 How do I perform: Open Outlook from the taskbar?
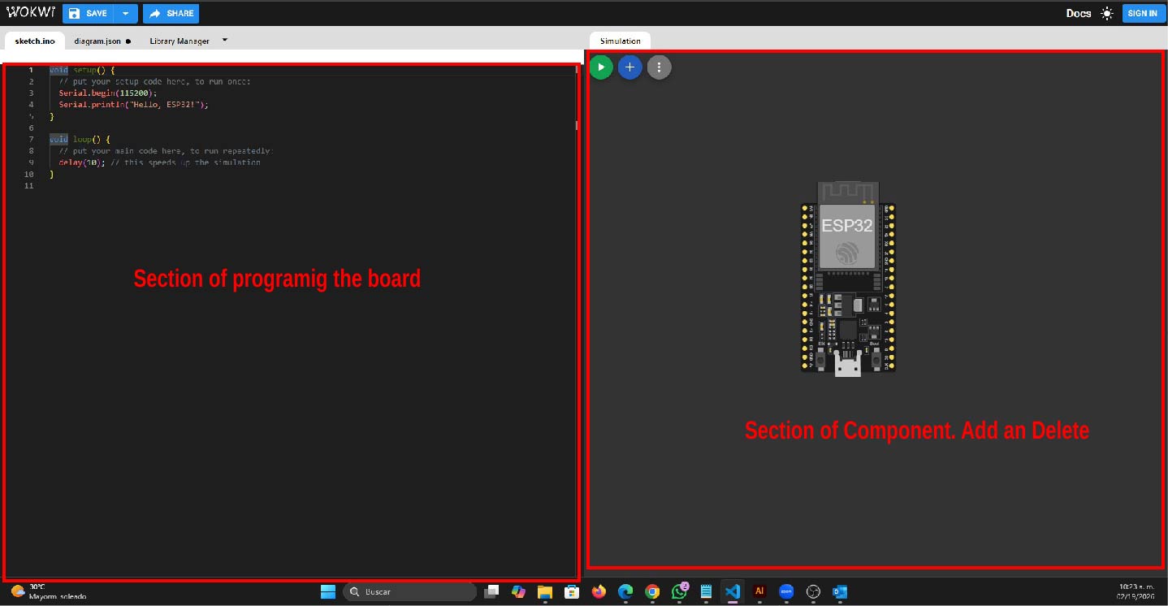[x=840, y=591]
